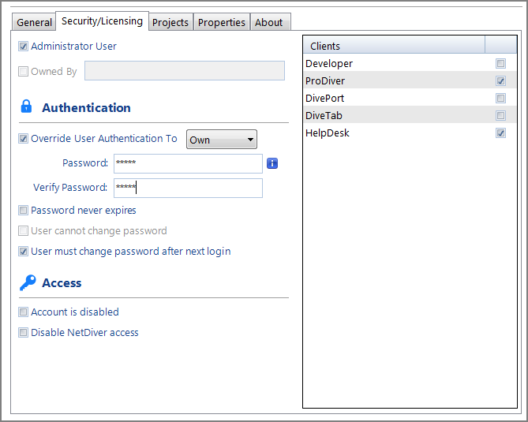Click the Verify Password field

pos(187,188)
